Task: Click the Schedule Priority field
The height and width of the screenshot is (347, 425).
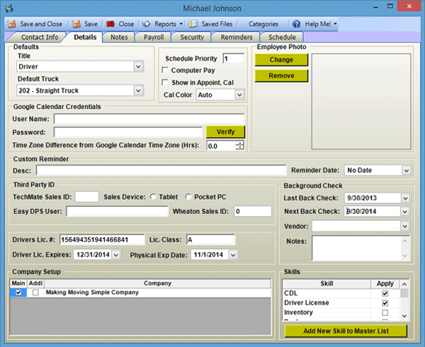Action: (x=233, y=59)
